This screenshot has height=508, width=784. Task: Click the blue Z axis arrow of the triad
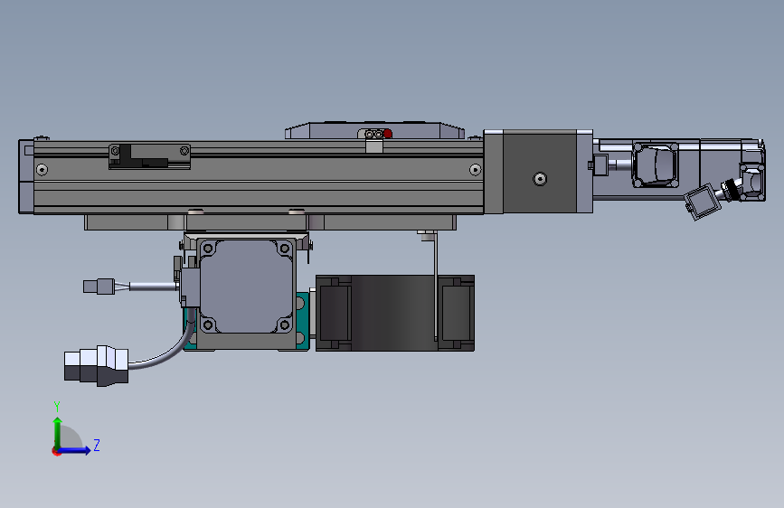coord(75,450)
